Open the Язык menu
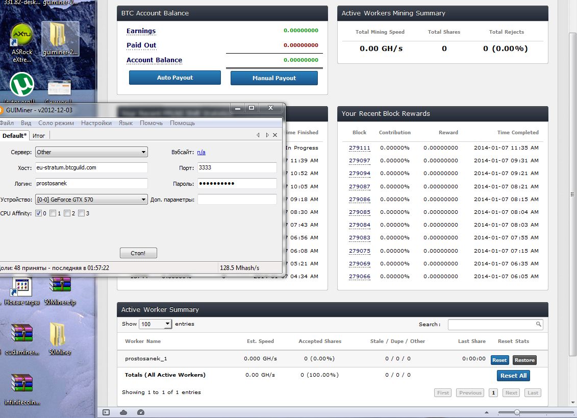Screen dimensions: 577x418 [126, 123]
